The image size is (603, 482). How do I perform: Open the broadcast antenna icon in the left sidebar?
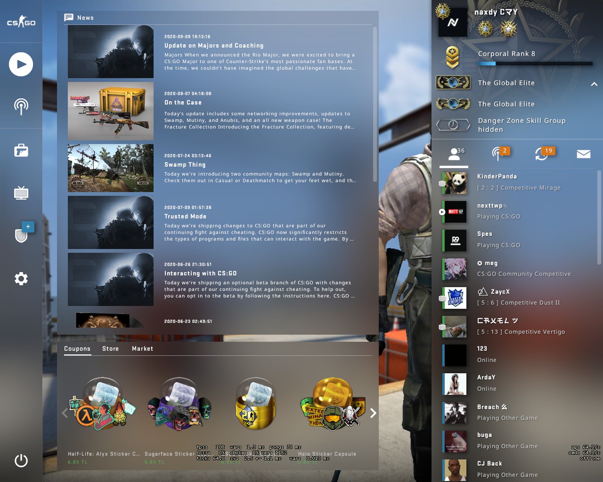[x=21, y=107]
